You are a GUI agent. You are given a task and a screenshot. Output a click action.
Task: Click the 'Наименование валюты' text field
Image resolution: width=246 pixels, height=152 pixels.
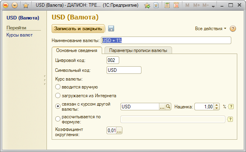(166, 40)
